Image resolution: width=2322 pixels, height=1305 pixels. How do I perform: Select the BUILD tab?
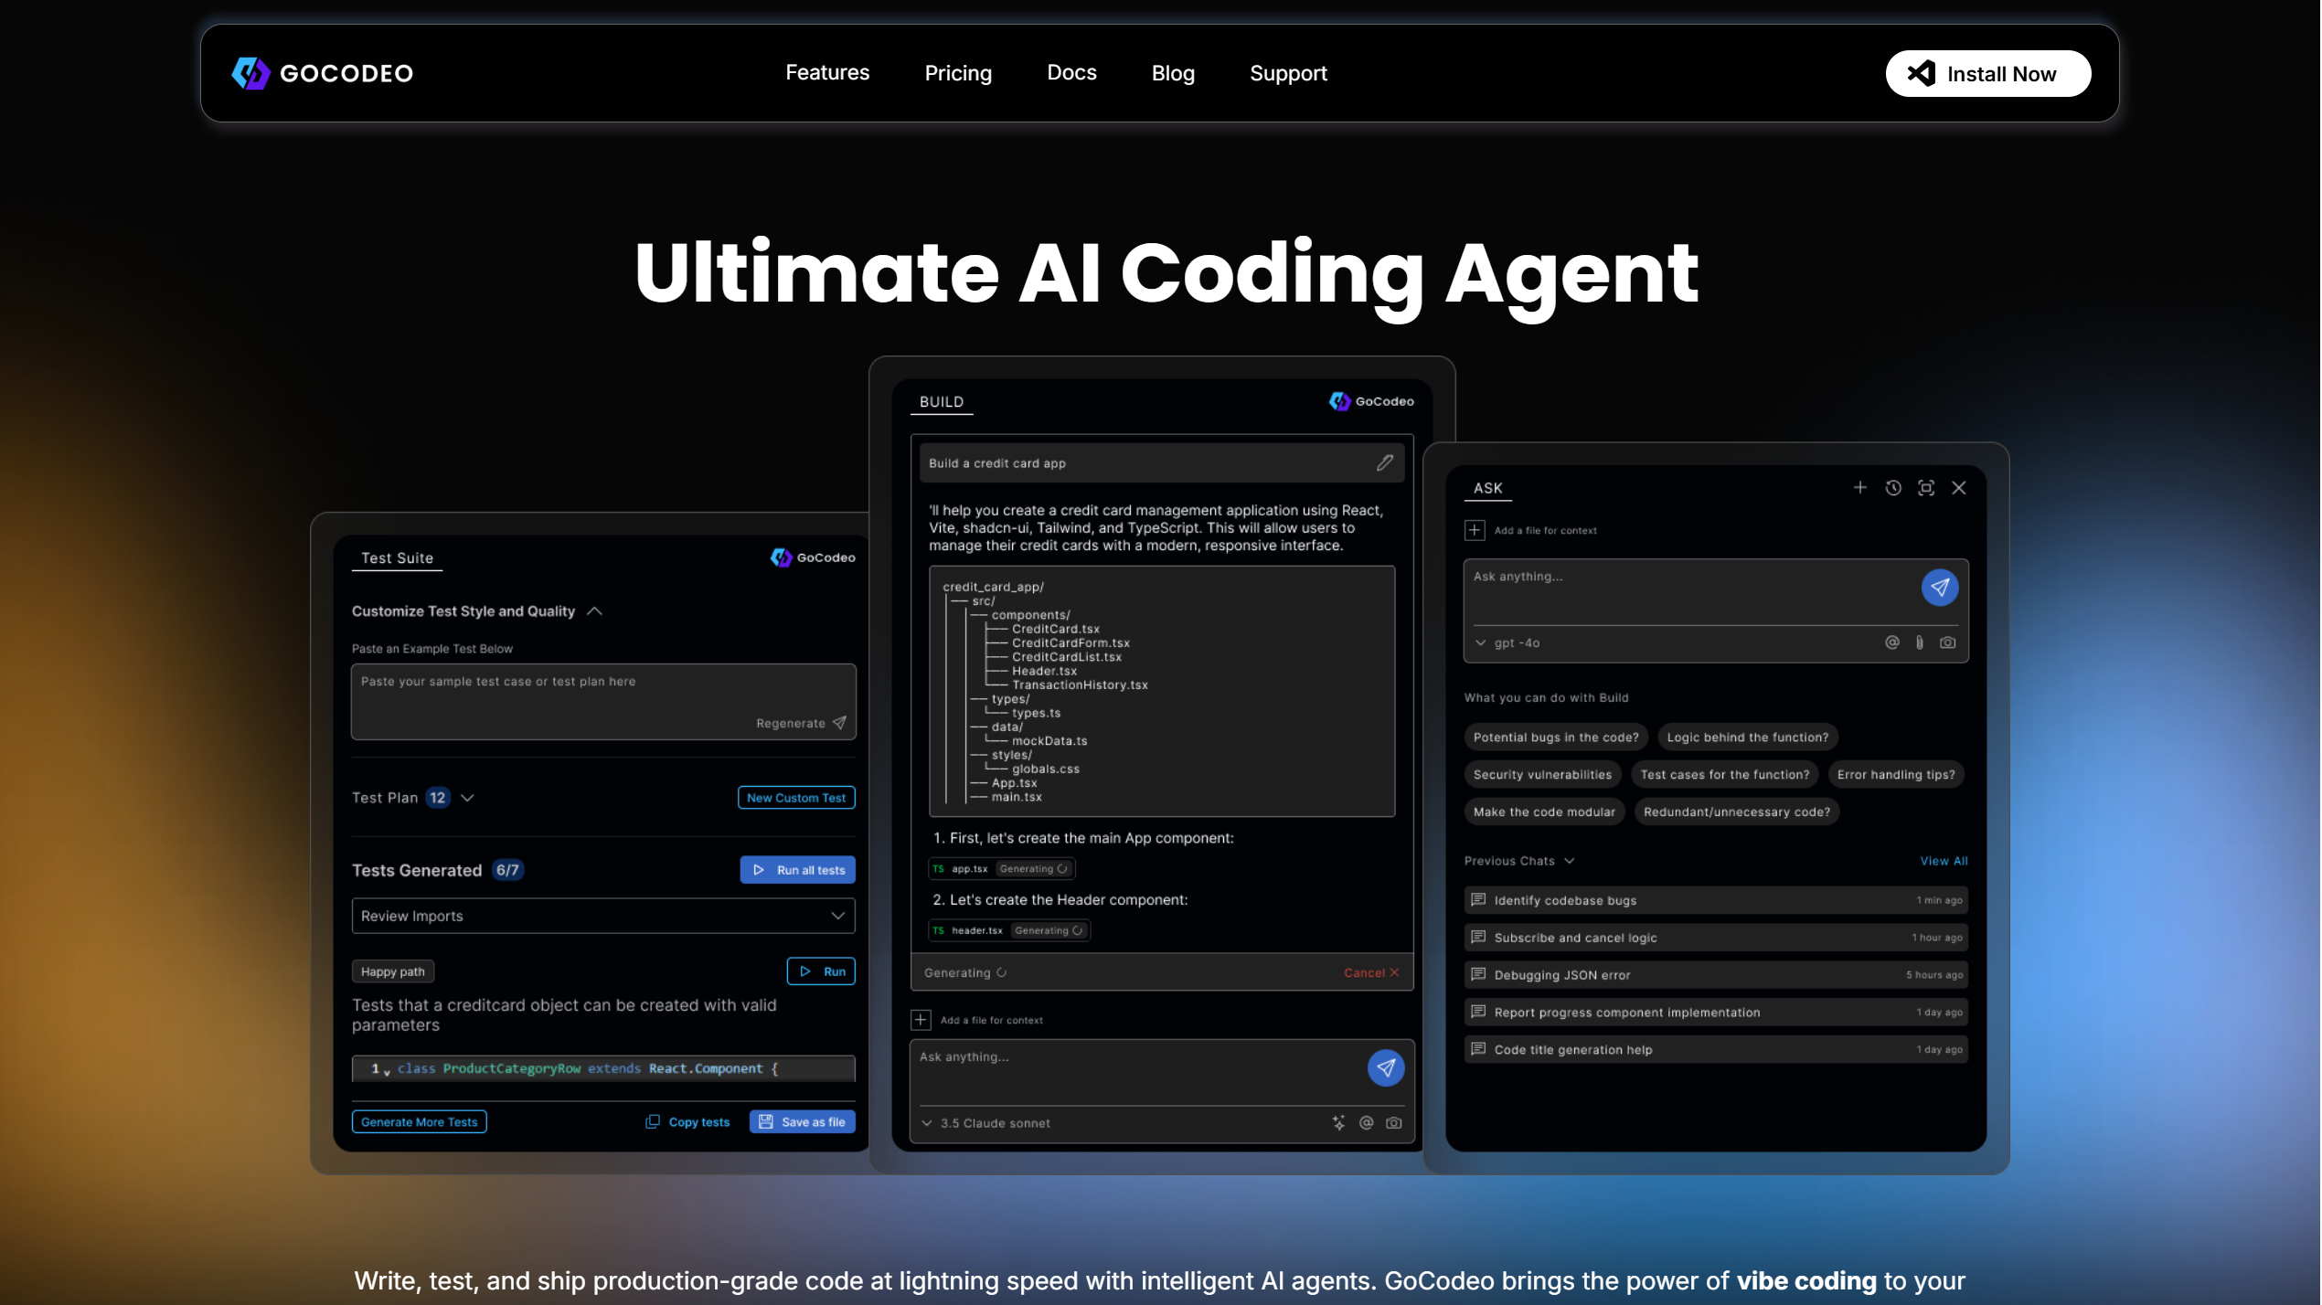coord(942,402)
